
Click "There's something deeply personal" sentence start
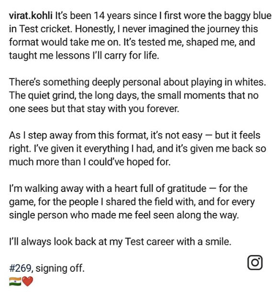pos(85,82)
